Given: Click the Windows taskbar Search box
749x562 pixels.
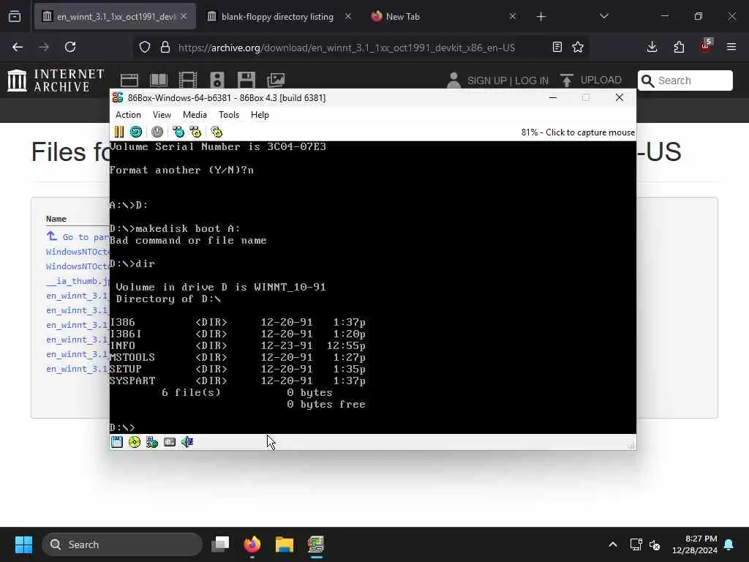Looking at the screenshot, I should pos(122,544).
